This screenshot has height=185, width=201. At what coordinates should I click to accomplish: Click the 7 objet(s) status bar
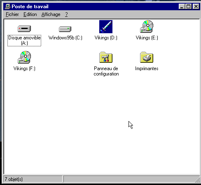(33, 179)
